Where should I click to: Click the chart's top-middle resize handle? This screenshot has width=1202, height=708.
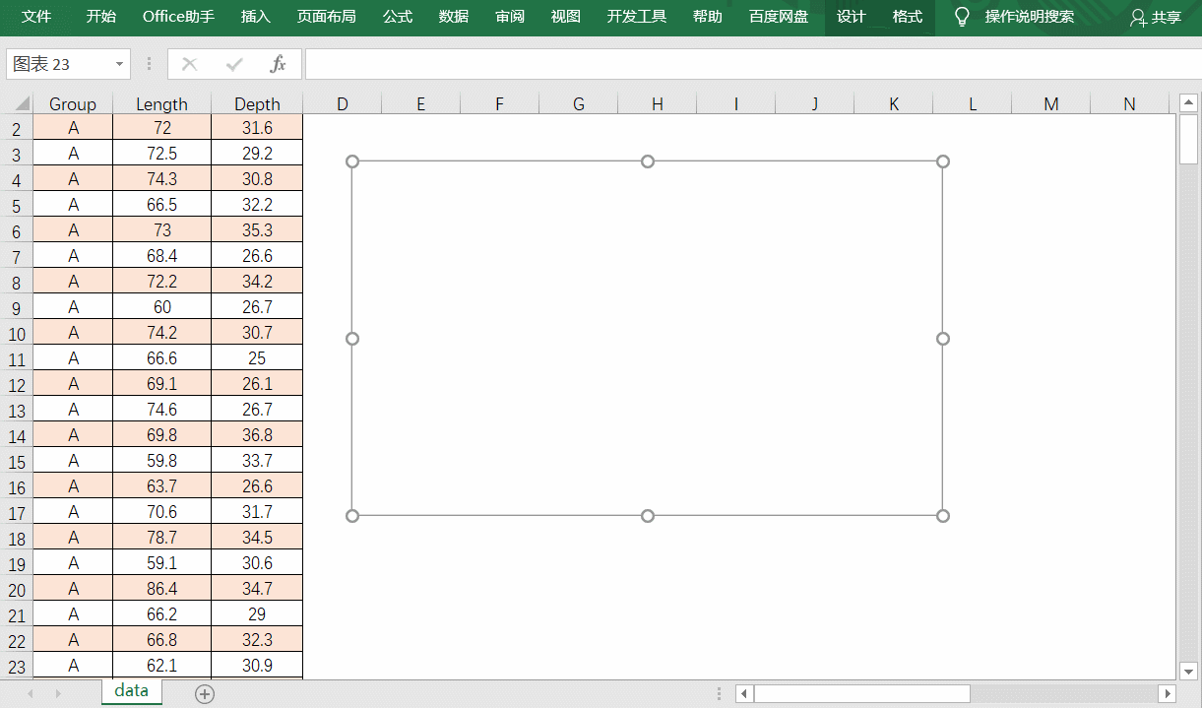pyautogui.click(x=648, y=161)
